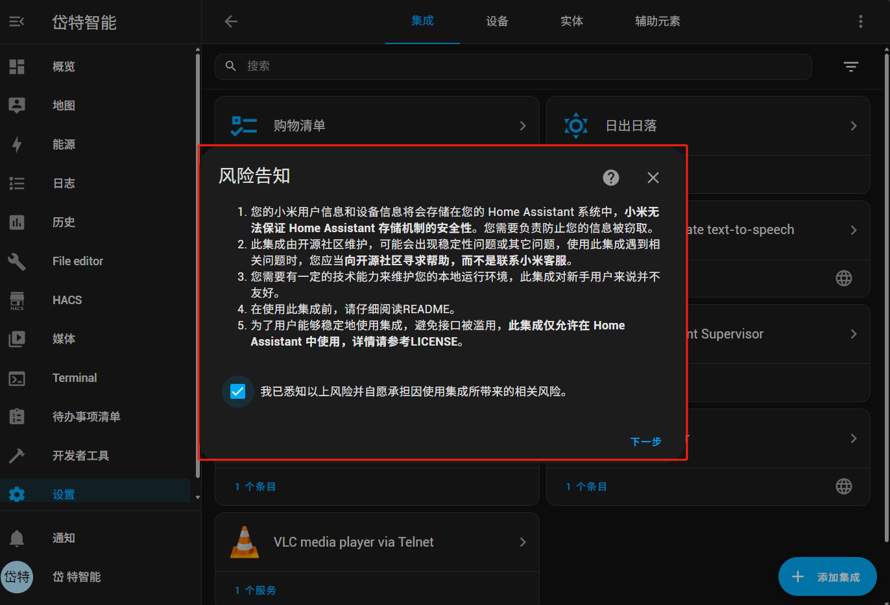This screenshot has height=605, width=890.
Task: Expand the 购物清单 integration chevron
Action: click(x=522, y=126)
